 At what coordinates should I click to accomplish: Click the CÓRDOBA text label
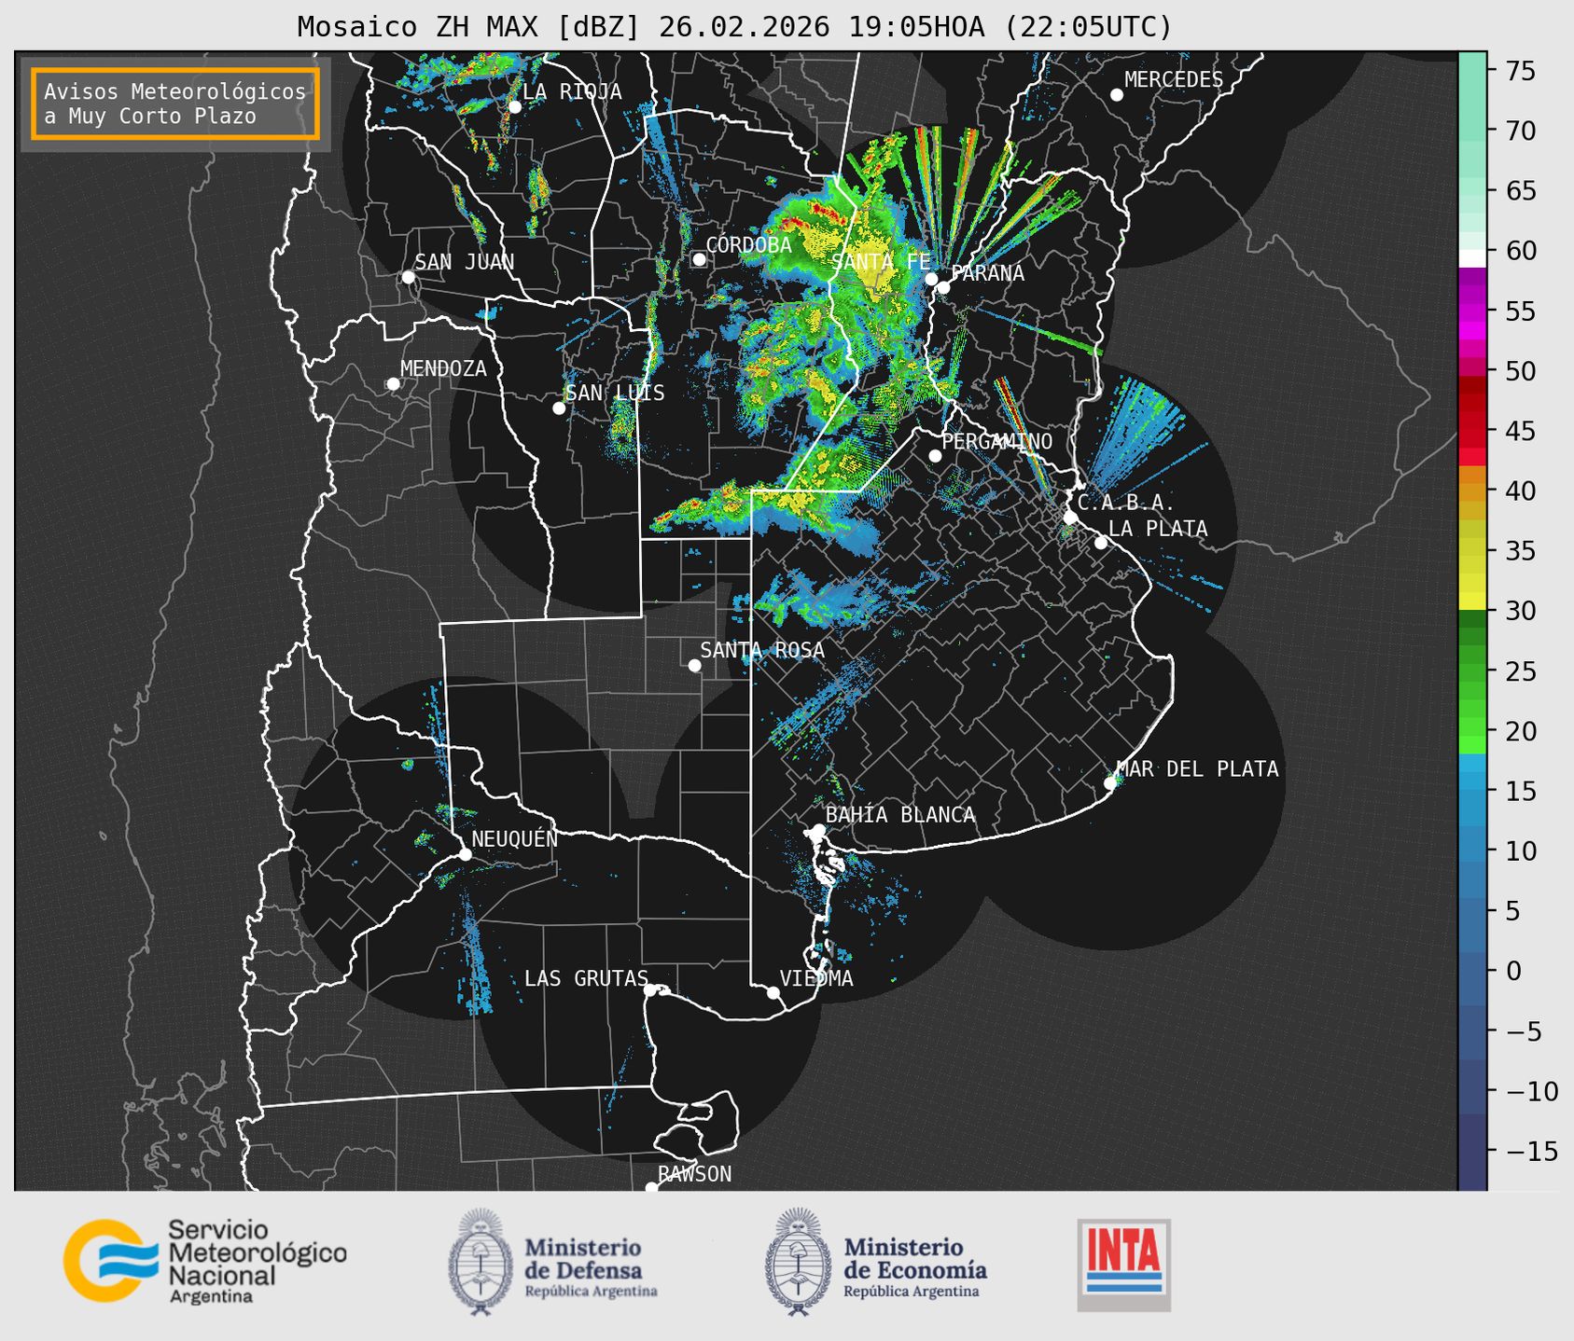748,245
